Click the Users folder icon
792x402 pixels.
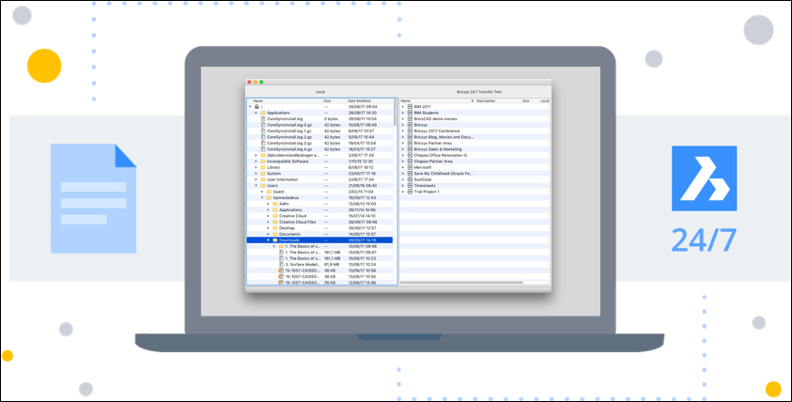(x=263, y=185)
